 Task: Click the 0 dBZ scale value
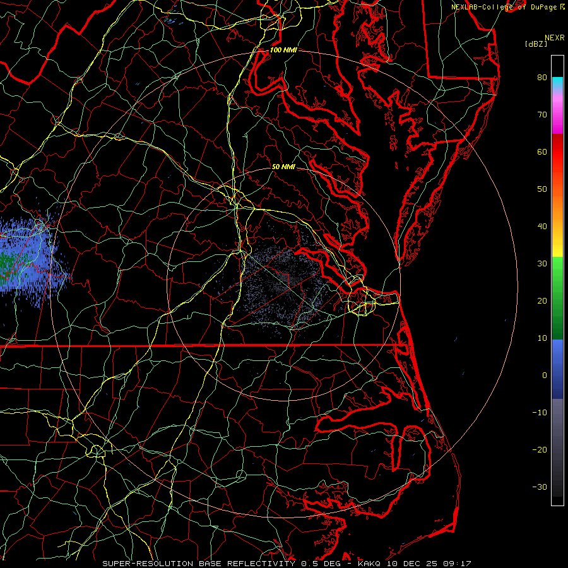point(545,376)
